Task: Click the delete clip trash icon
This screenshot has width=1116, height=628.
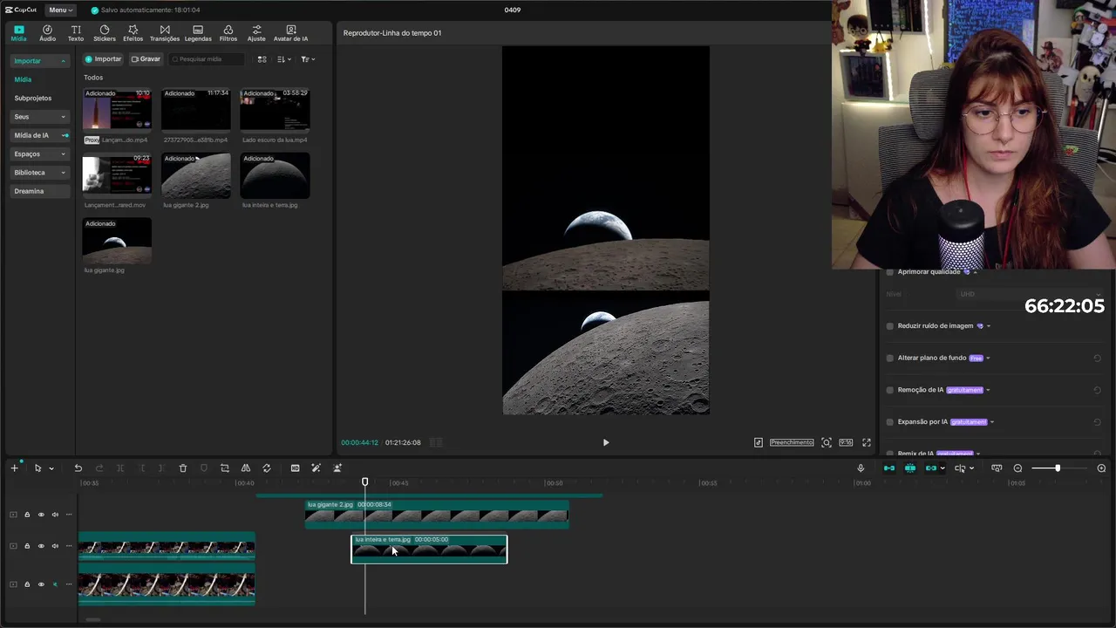Action: pyautogui.click(x=183, y=468)
